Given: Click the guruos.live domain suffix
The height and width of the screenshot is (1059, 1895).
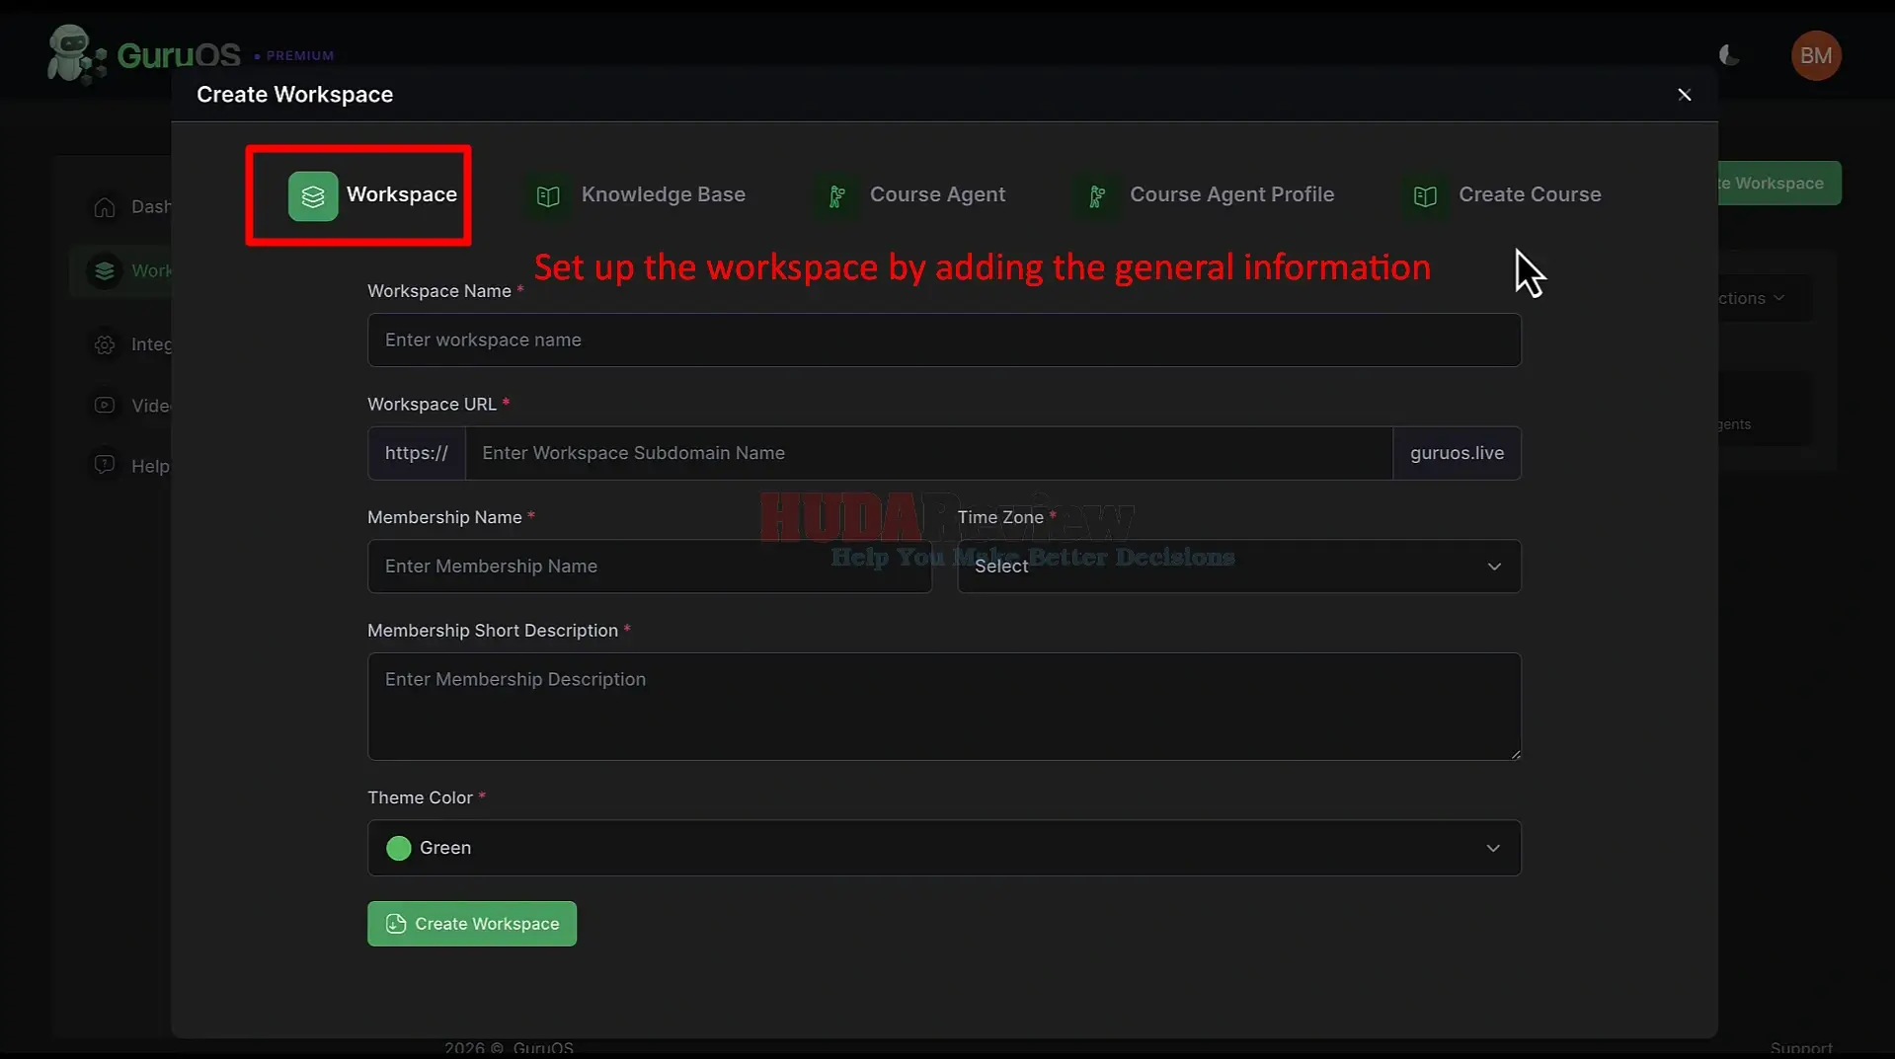Looking at the screenshot, I should (x=1457, y=453).
